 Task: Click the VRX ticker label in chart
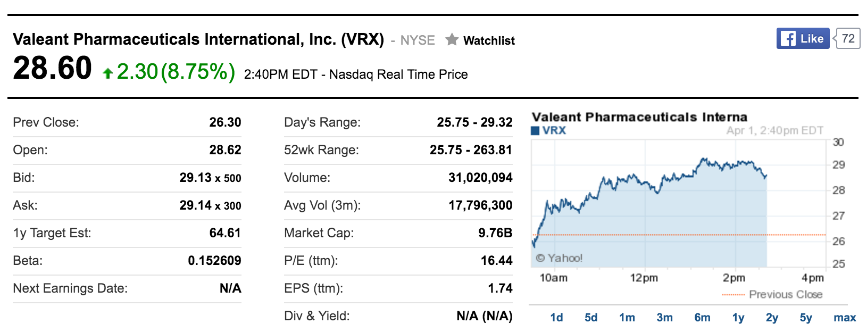pyautogui.click(x=554, y=131)
